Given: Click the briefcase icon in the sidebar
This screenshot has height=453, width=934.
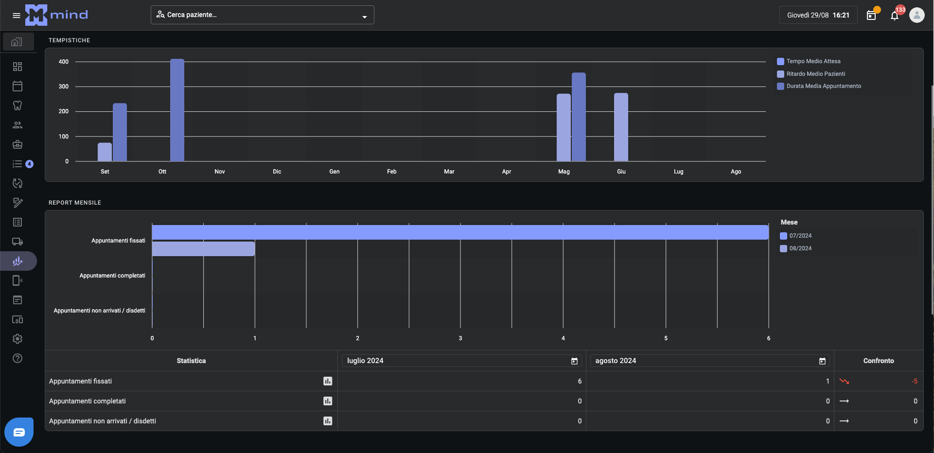Looking at the screenshot, I should coord(18,144).
